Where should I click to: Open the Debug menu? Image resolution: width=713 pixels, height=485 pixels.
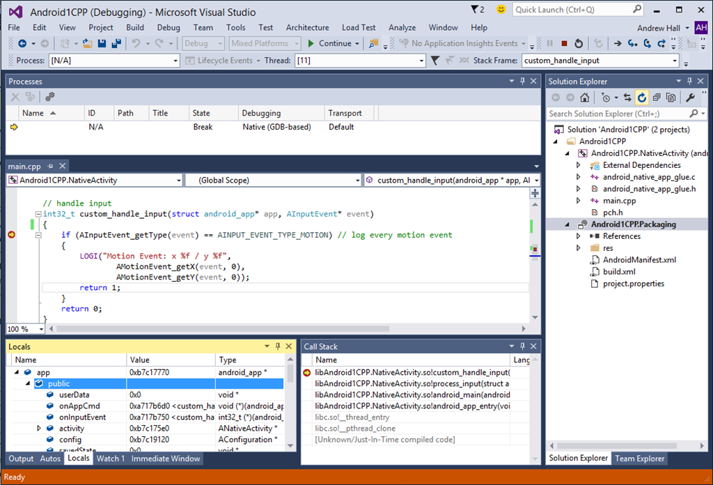pos(169,27)
